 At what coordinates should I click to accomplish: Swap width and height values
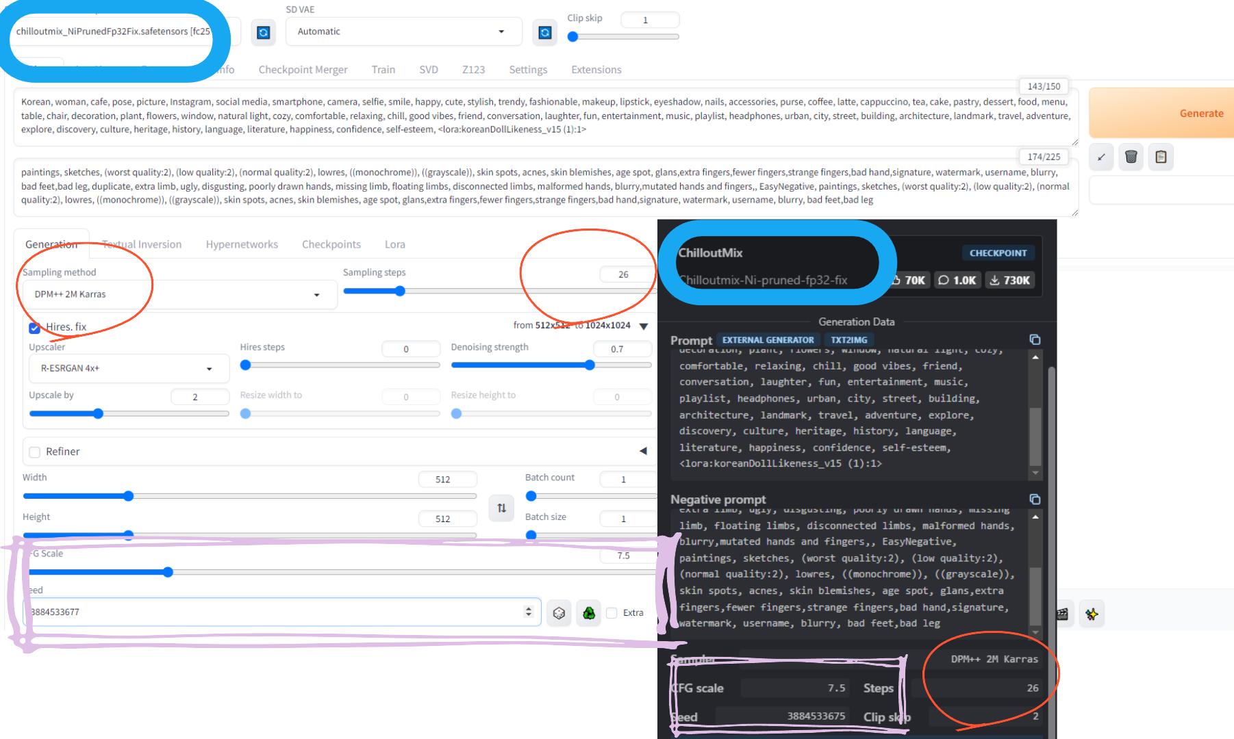[502, 508]
